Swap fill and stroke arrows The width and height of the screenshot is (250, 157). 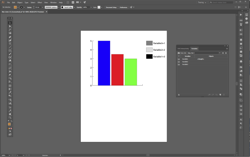12,121
